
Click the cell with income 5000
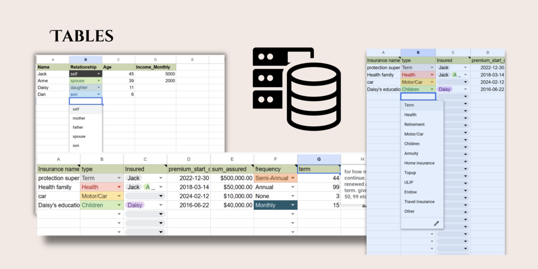click(x=155, y=74)
